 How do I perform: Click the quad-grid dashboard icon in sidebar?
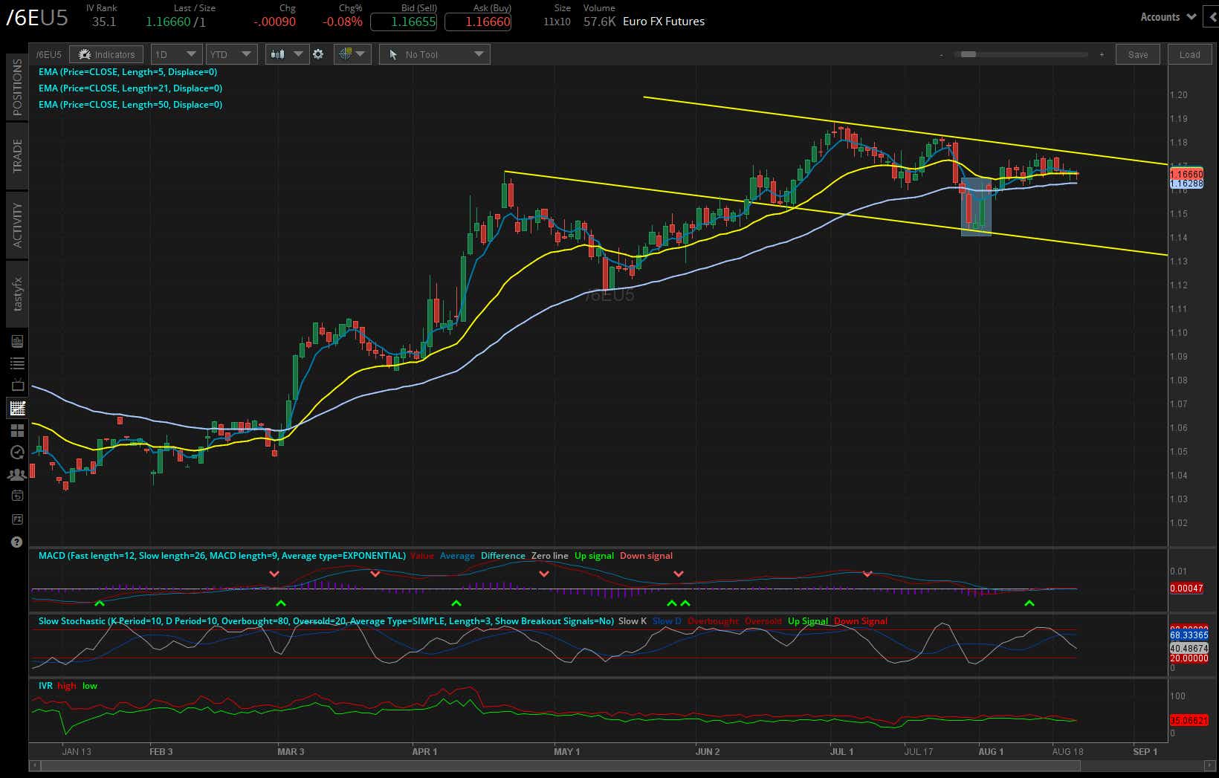pos(16,429)
